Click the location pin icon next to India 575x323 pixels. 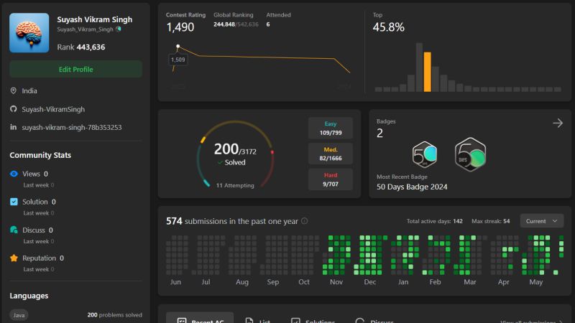click(x=14, y=90)
